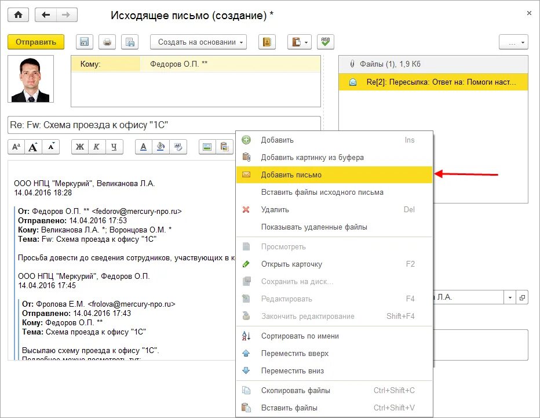Viewport: 540px width, 418px height.
Task: Choose Просмотреть menu entry
Action: point(334,247)
